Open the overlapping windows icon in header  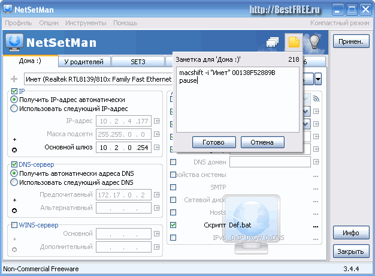click(273, 43)
